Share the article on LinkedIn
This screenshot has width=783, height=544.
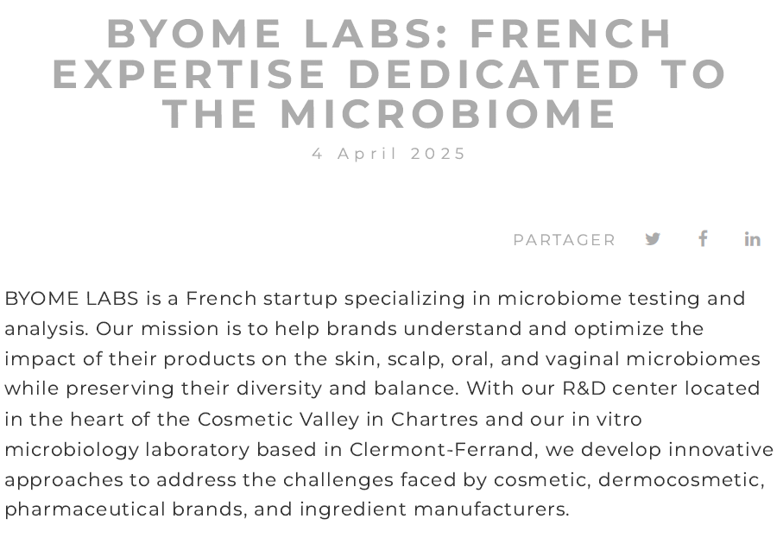tap(752, 239)
